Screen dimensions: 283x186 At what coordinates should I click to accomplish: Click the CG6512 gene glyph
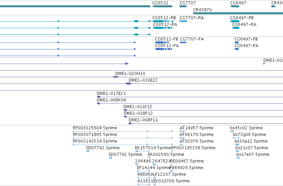point(162,6)
